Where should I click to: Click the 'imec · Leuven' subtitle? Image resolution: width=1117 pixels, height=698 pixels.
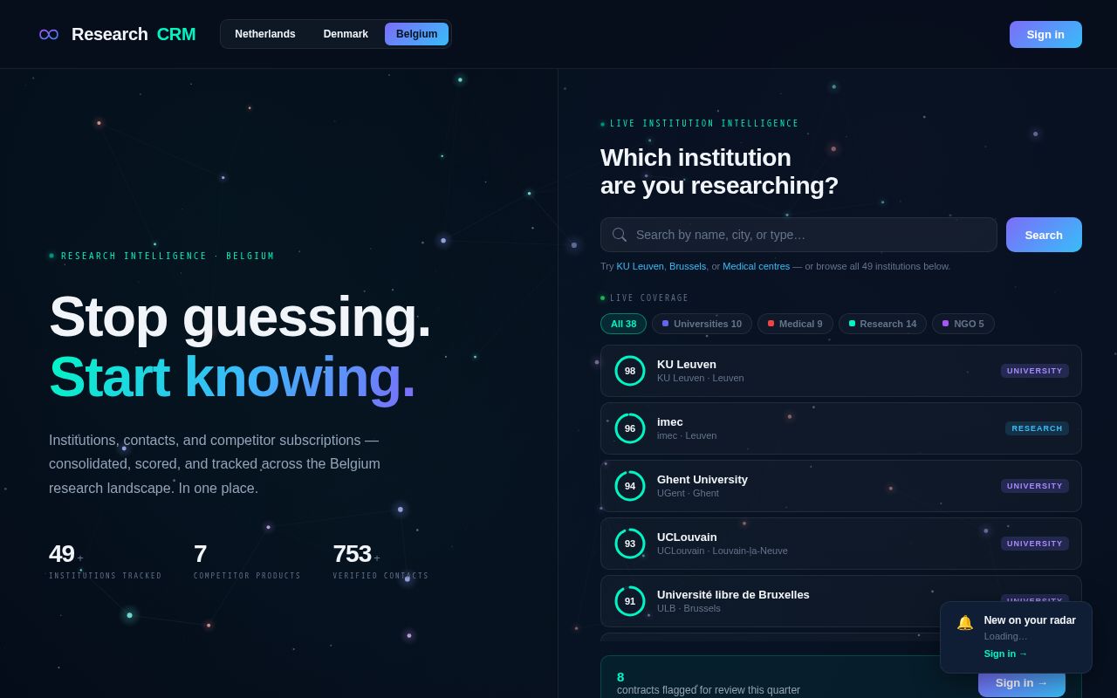687,435
